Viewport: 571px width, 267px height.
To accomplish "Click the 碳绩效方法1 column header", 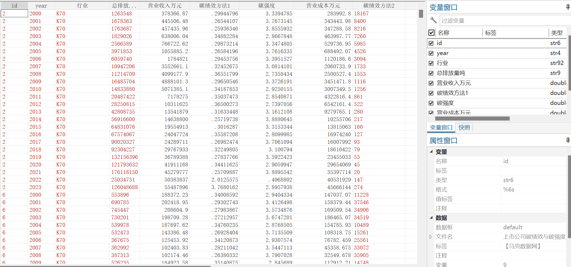I will click(x=214, y=6).
